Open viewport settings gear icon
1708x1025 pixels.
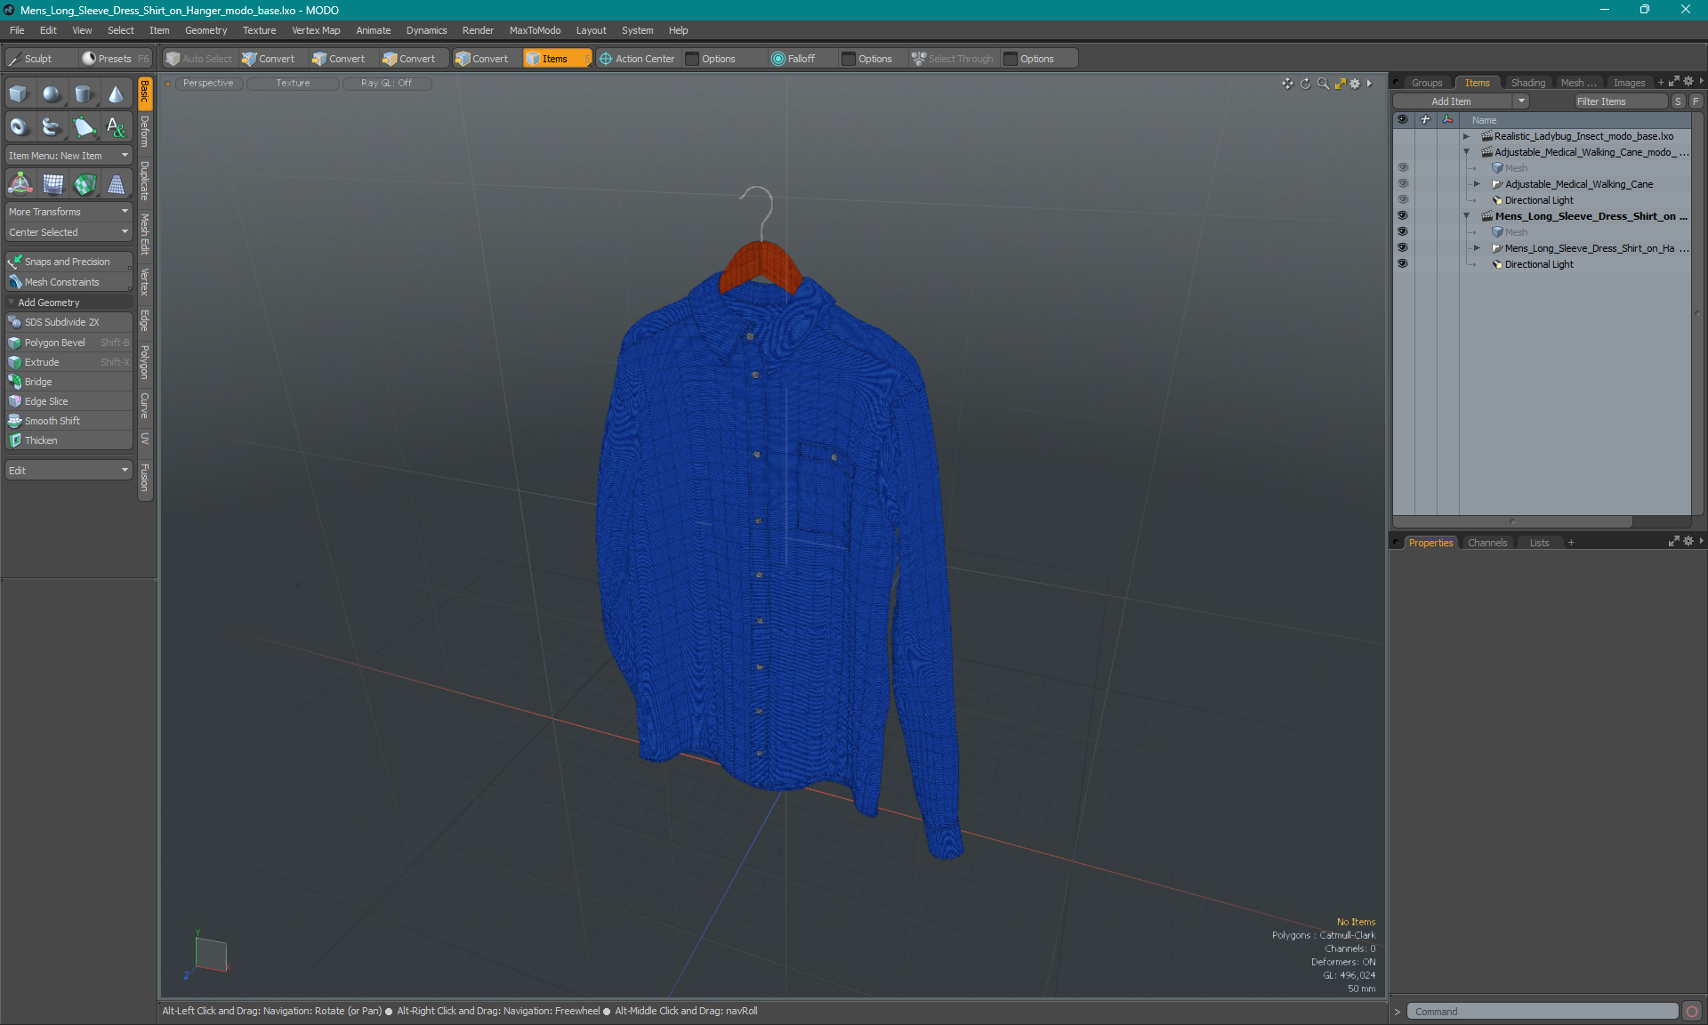tap(1355, 83)
